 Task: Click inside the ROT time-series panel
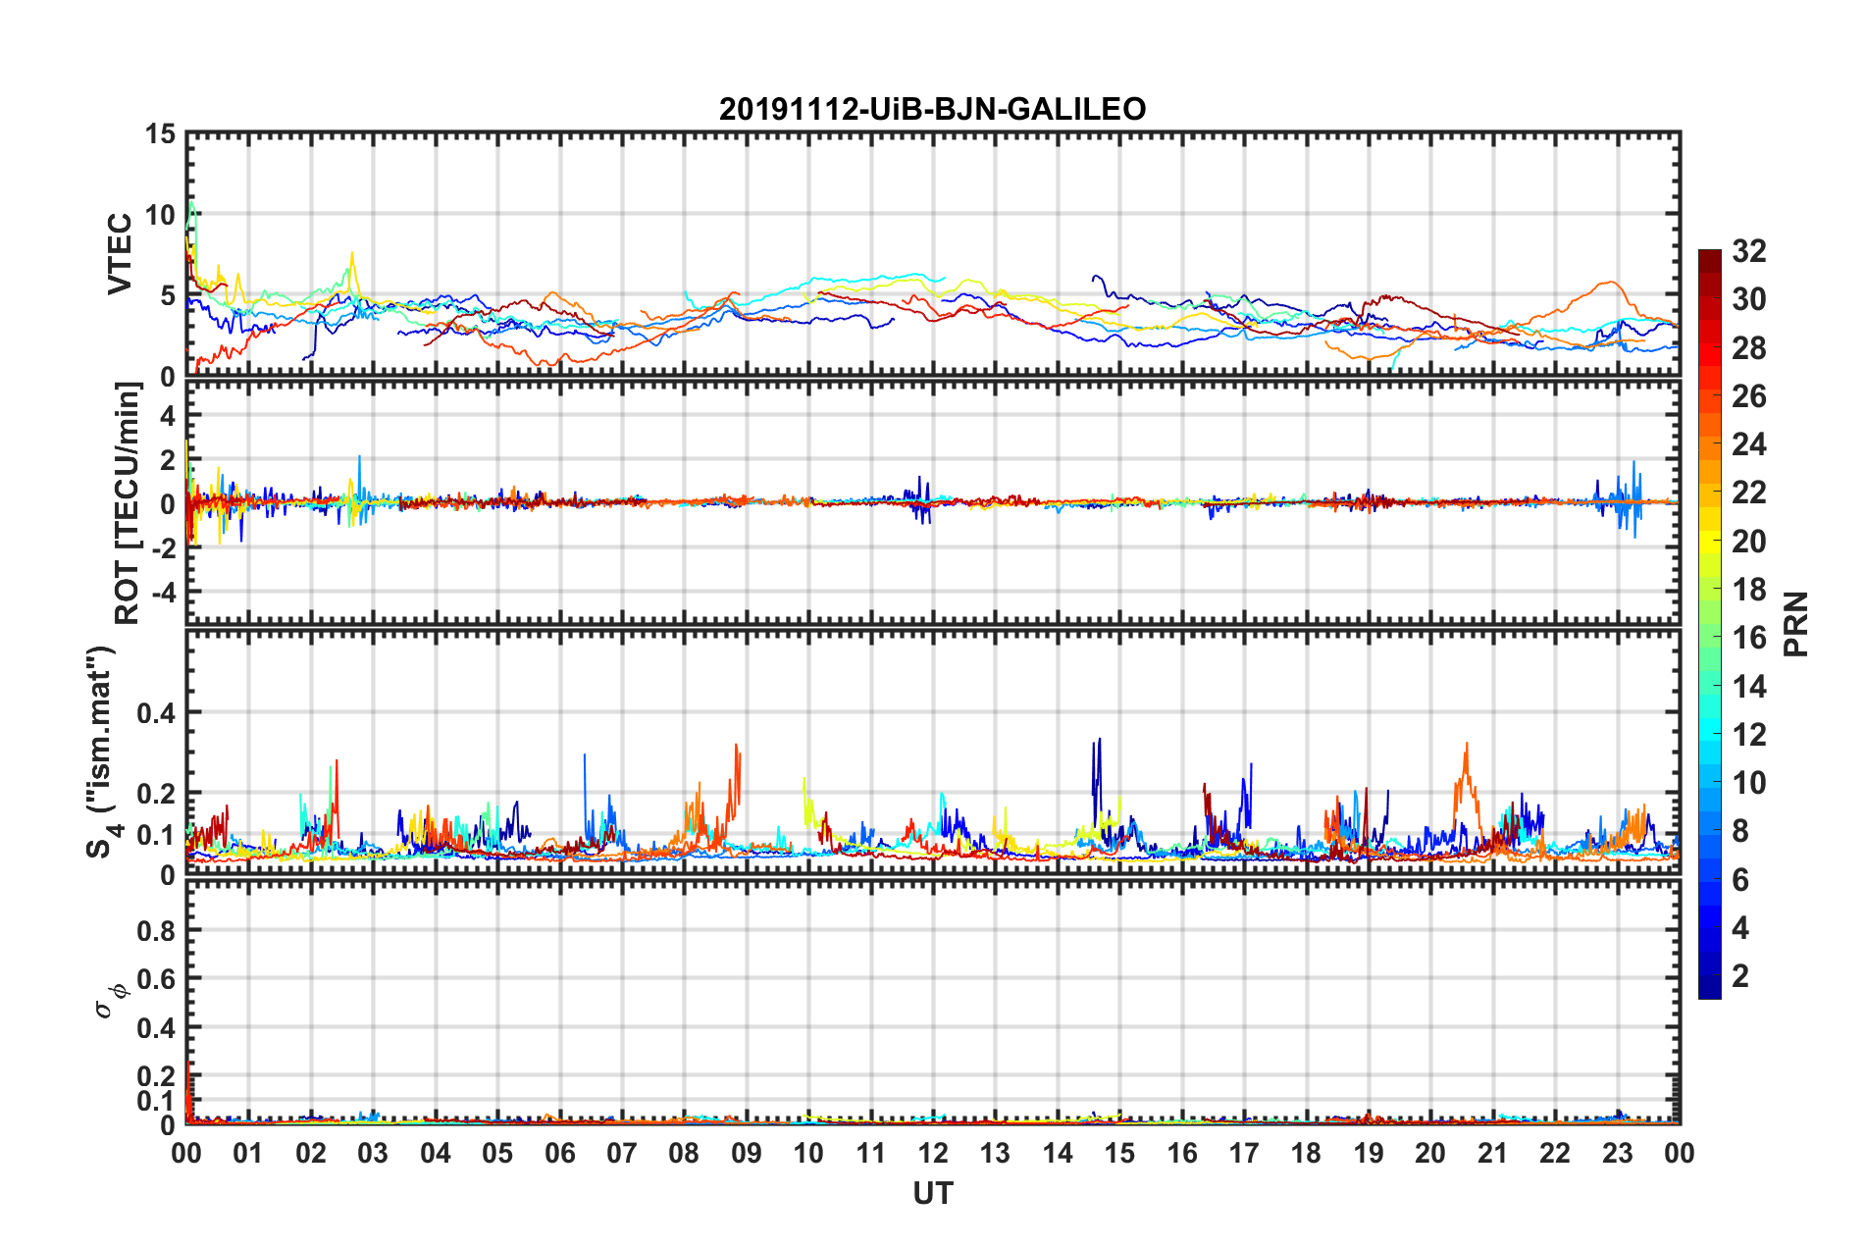(x=932, y=502)
